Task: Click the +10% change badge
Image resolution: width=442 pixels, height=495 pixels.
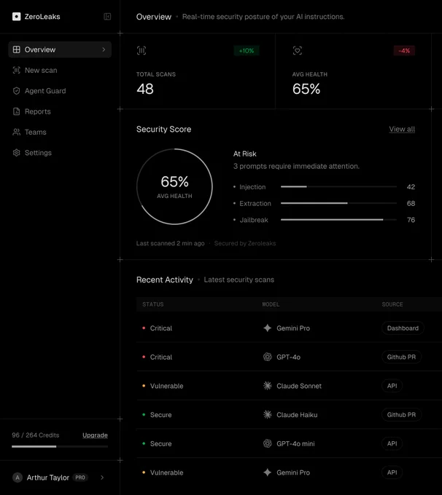Action: [x=247, y=50]
